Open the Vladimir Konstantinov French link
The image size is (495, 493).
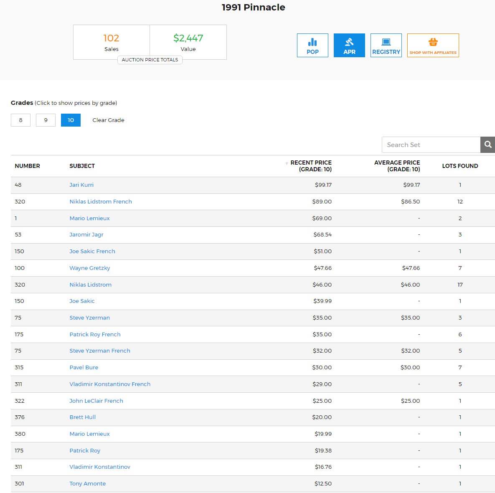[x=110, y=384]
